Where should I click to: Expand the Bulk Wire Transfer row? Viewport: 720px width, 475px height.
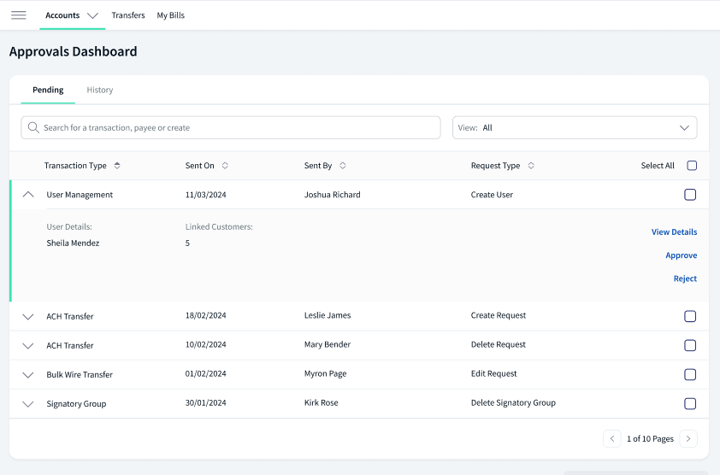pos(28,375)
